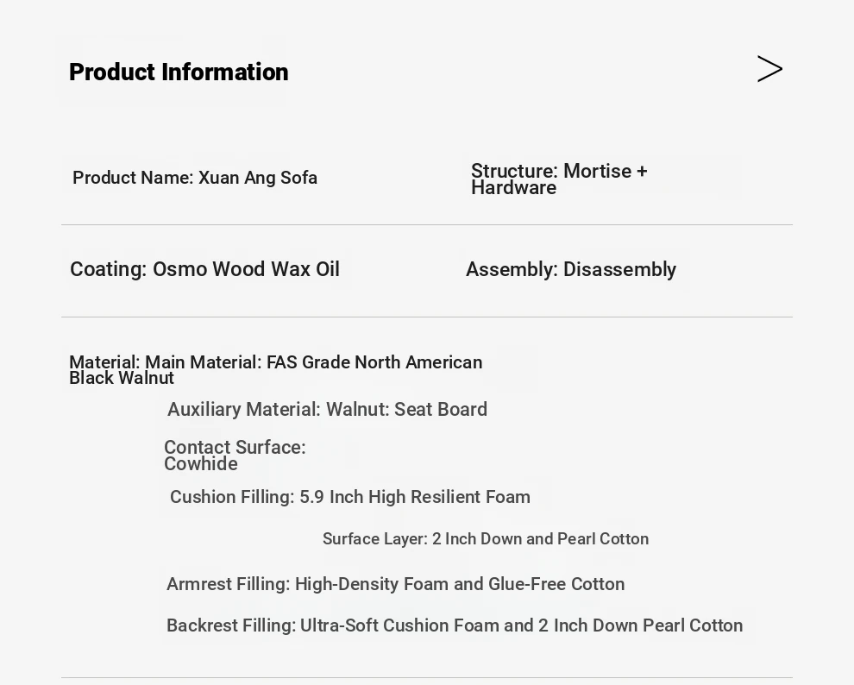Click the 'Contact Surface' label
Screen dimensions: 854x685
tap(235, 448)
